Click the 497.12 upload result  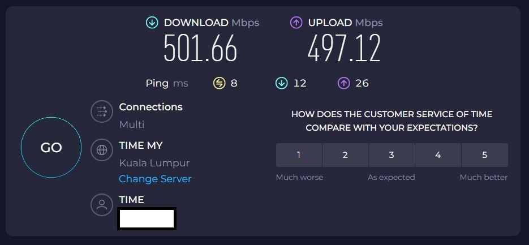[344, 48]
